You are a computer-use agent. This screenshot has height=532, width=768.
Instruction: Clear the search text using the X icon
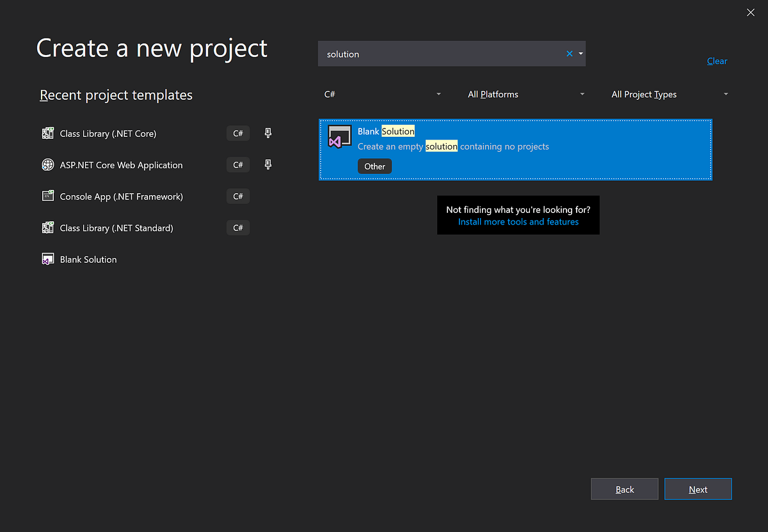tap(569, 54)
